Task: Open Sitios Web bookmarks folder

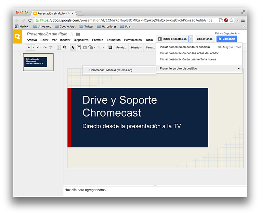Action: [x=42, y=26]
